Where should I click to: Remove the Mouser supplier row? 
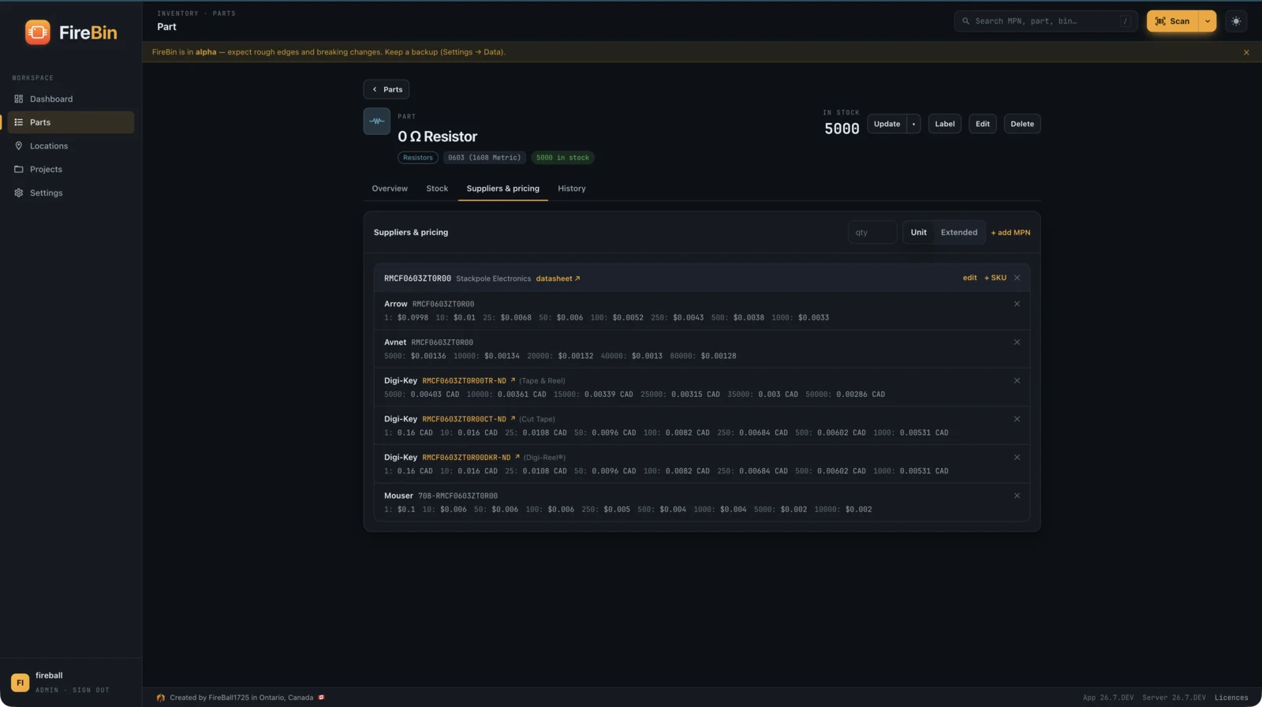pyautogui.click(x=1017, y=496)
